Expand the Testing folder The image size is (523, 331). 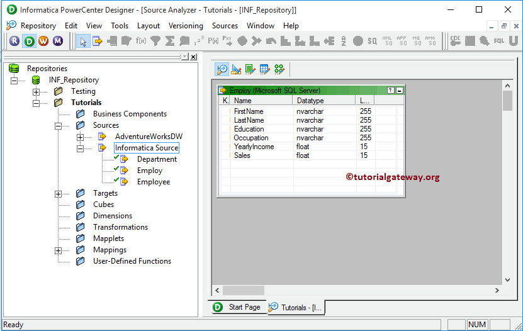pos(36,92)
